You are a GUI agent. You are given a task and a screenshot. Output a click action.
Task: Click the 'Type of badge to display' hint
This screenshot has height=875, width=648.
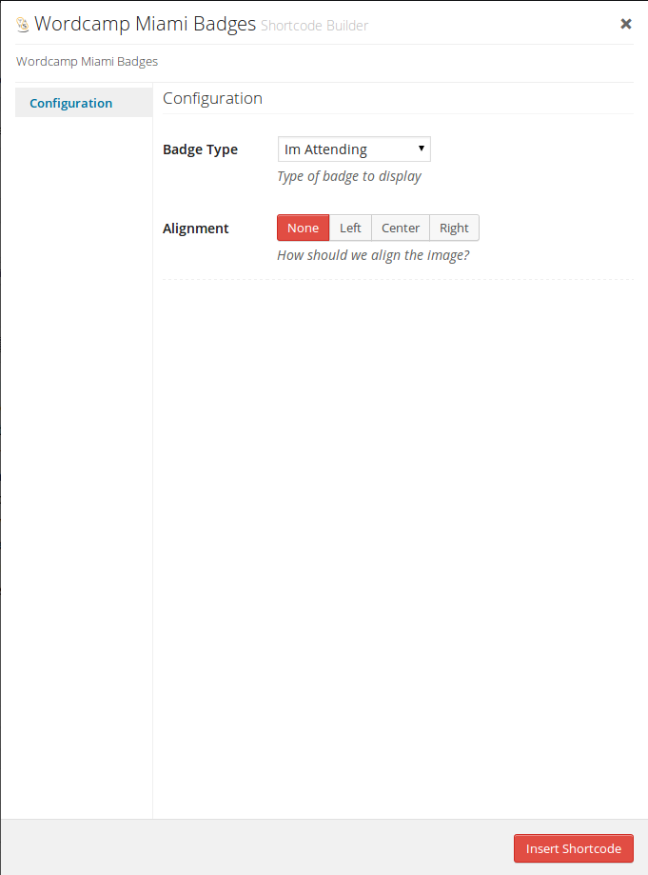click(x=349, y=176)
